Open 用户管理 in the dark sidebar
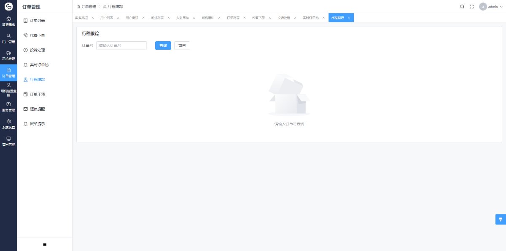The width and height of the screenshot is (506, 251). tap(8, 39)
